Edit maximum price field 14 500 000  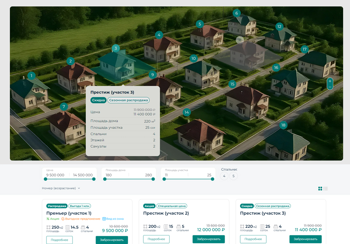pyautogui.click(x=83, y=175)
